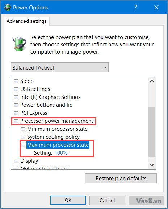Close the Power Options dialog
This screenshot has width=168, height=209.
point(156,7)
